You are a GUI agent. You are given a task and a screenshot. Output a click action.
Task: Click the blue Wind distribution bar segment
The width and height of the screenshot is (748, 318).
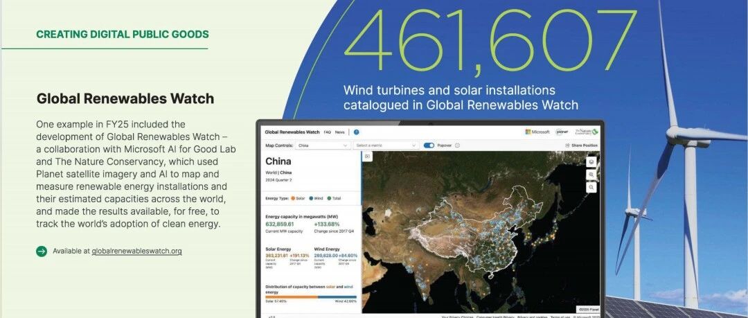click(x=337, y=297)
